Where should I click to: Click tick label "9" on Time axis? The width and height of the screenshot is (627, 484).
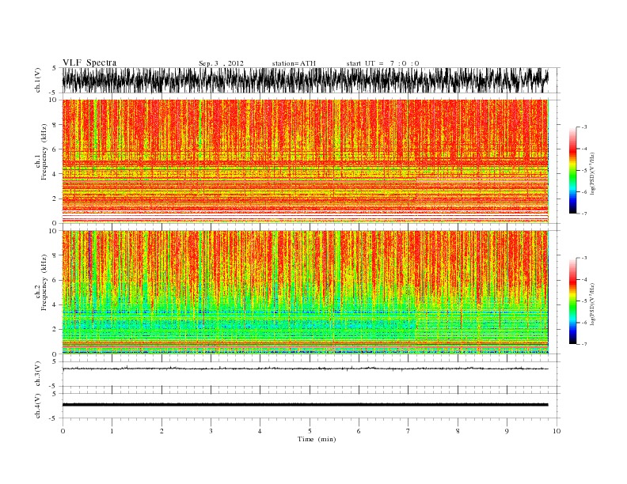pyautogui.click(x=507, y=431)
